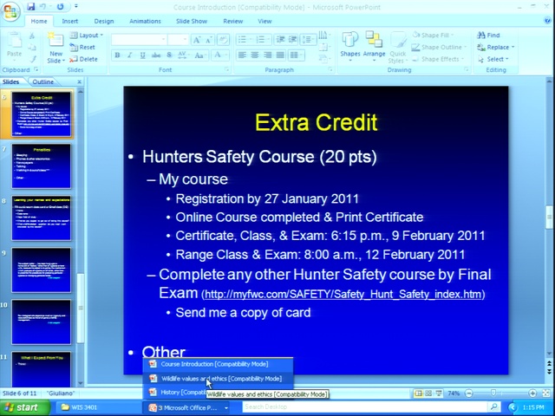This screenshot has width=555, height=416.
Task: Switch to the View ribbon tab
Action: [264, 21]
